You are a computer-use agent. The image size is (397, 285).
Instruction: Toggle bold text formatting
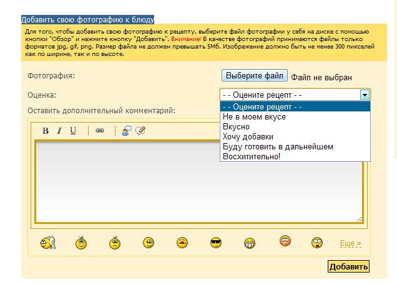(46, 131)
